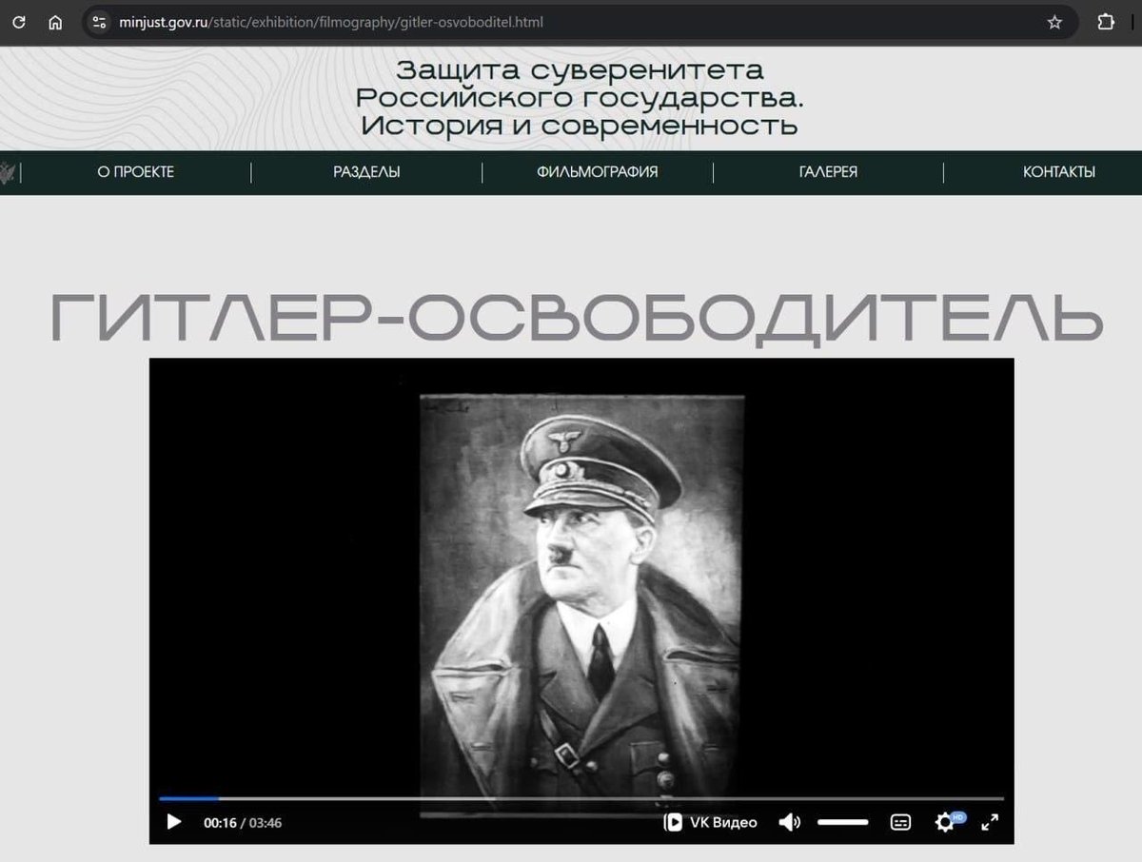Go to browser home page icon
Viewport: 1142px width, 862px height.
(55, 22)
